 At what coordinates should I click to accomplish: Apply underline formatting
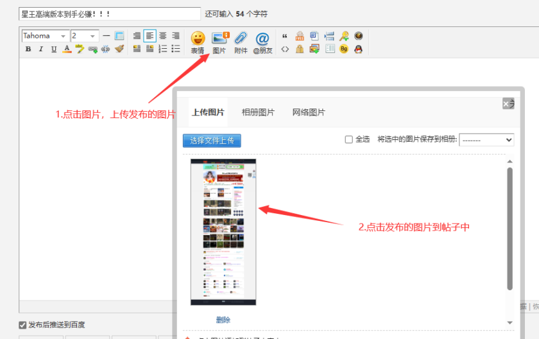click(x=54, y=49)
